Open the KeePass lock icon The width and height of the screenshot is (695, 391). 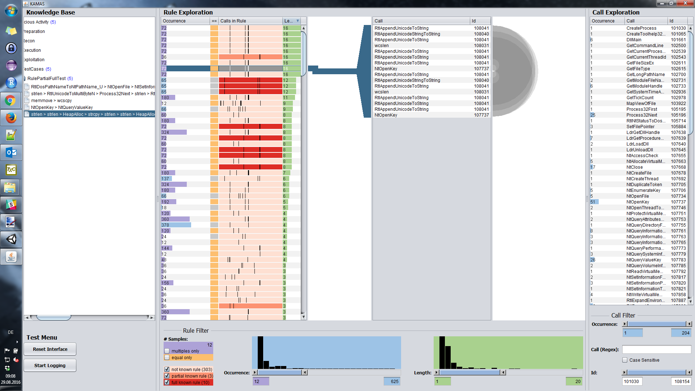11,48
